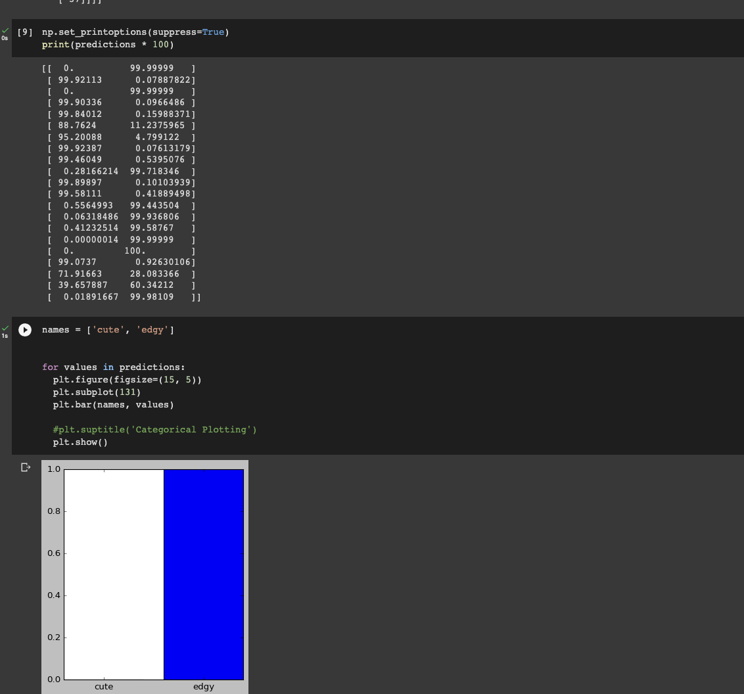Run the names cell play button

click(x=25, y=330)
